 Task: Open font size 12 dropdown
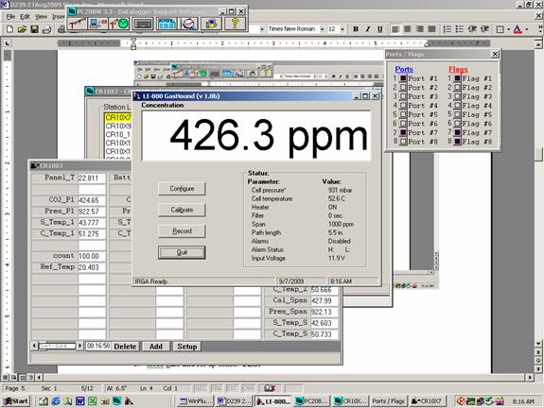coord(342,29)
